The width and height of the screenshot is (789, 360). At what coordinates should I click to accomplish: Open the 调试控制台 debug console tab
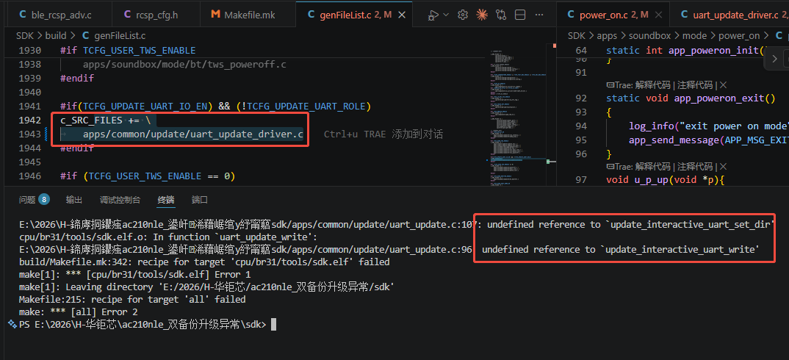[x=120, y=199]
